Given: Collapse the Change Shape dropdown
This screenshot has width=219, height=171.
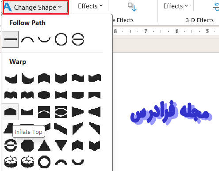Looking at the screenshot, I should (x=35, y=7).
